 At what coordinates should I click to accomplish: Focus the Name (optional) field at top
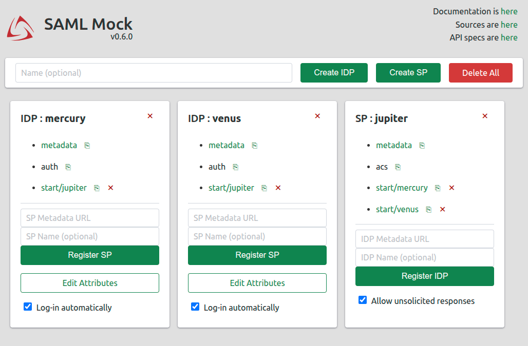[x=154, y=73]
